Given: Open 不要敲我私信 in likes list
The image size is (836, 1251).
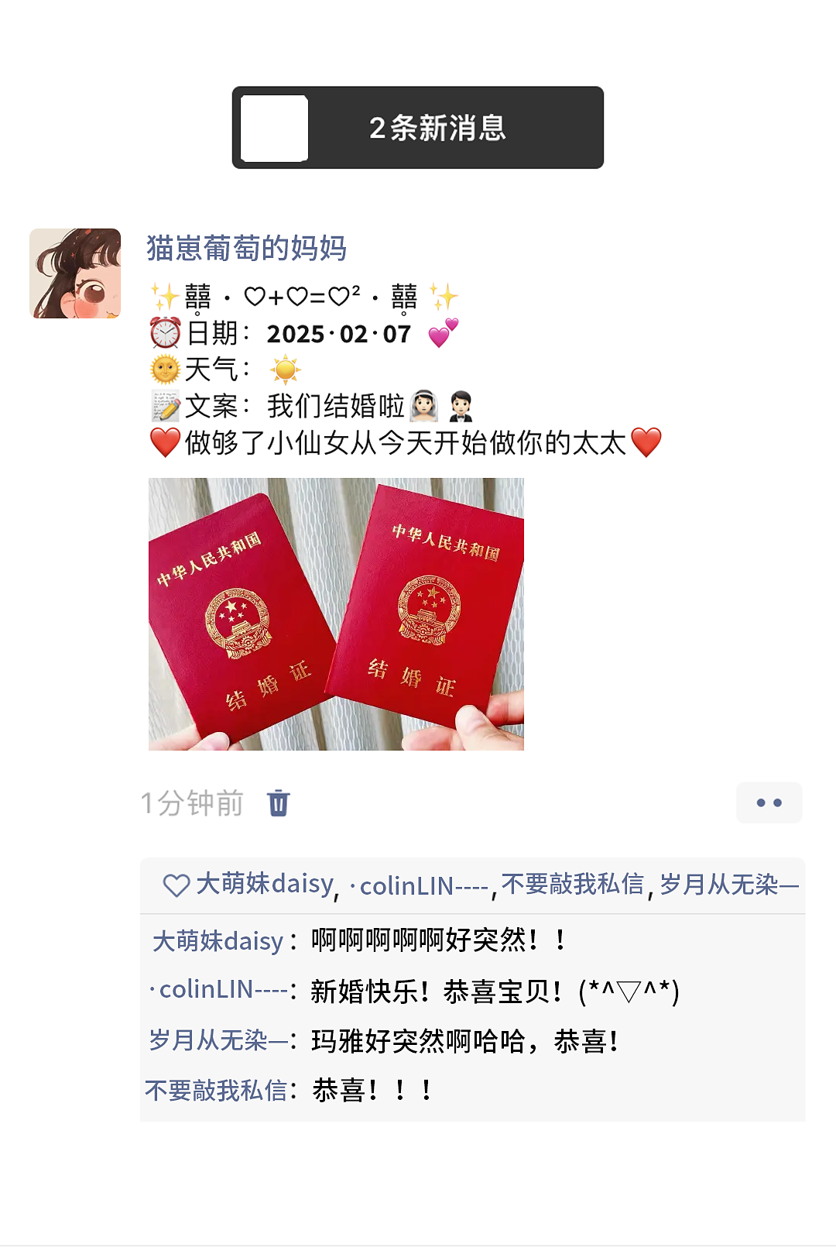Looking at the screenshot, I should [573, 884].
